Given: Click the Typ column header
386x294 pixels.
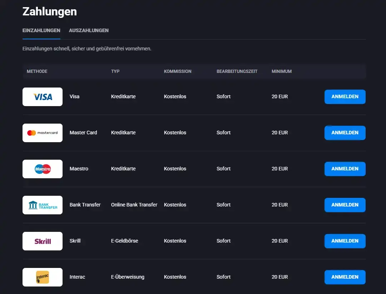Looking at the screenshot, I should pos(115,71).
